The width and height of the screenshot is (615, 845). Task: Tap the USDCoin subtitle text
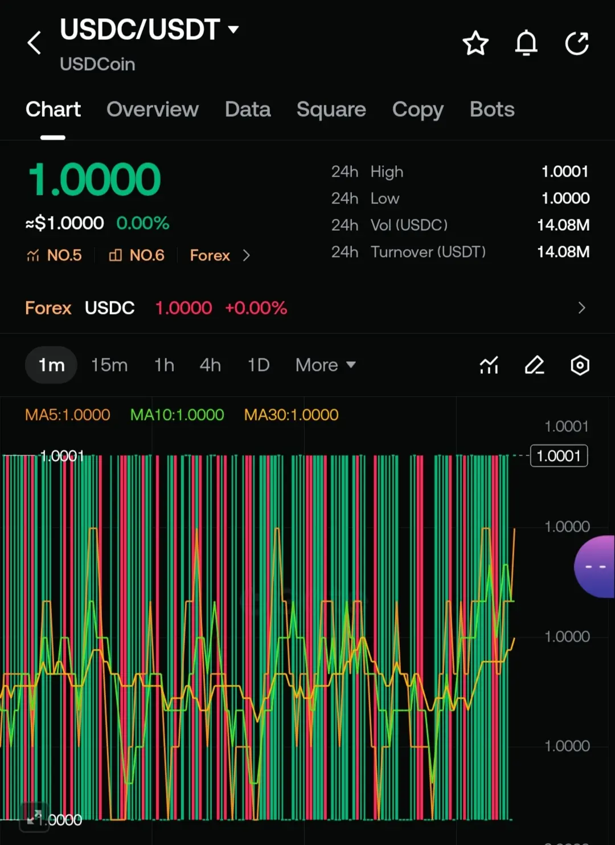(x=97, y=64)
